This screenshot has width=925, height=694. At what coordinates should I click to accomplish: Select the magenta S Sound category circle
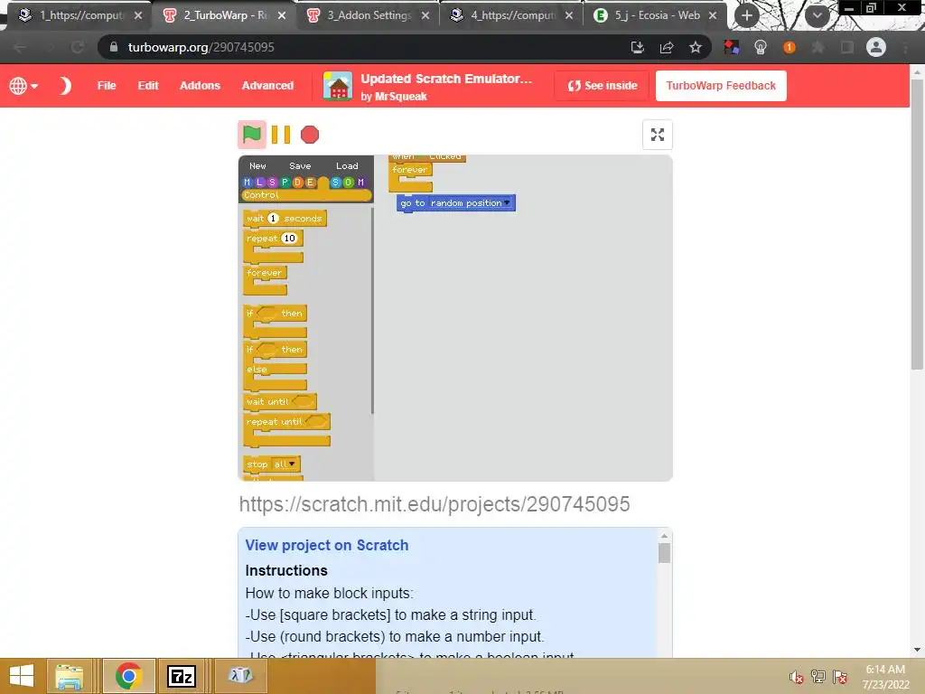pyautogui.click(x=272, y=183)
